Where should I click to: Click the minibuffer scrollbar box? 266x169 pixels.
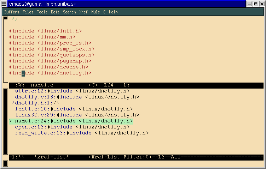[x=6, y=163]
